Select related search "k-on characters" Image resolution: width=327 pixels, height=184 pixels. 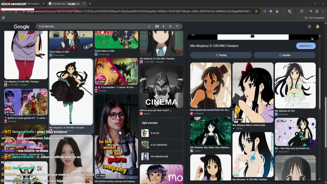click(162, 145)
